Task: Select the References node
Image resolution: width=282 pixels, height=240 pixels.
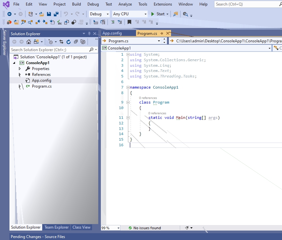Action: (x=41, y=75)
